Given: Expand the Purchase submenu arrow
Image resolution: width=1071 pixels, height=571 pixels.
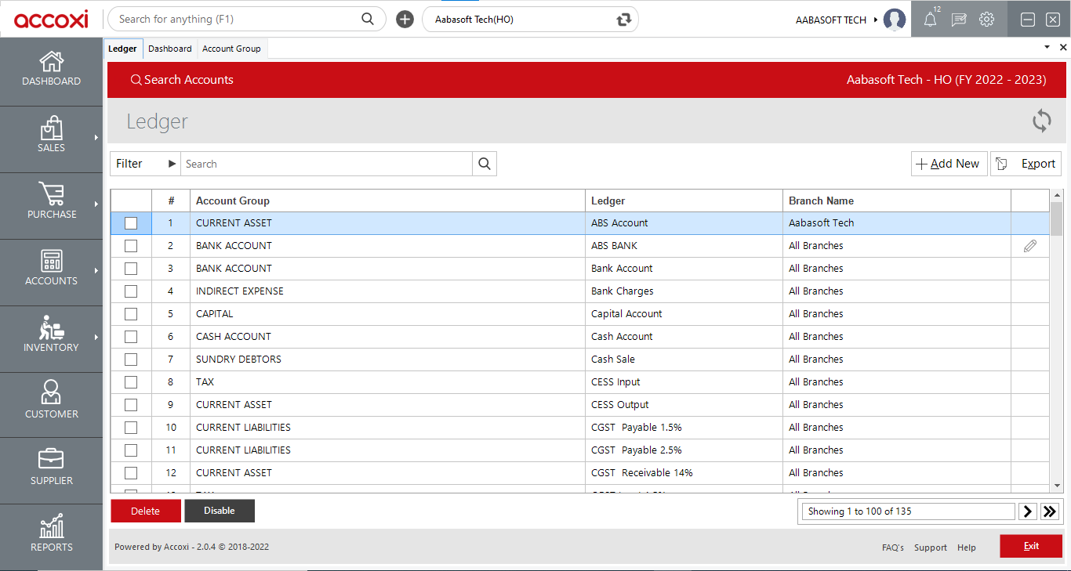Looking at the screenshot, I should [96, 204].
